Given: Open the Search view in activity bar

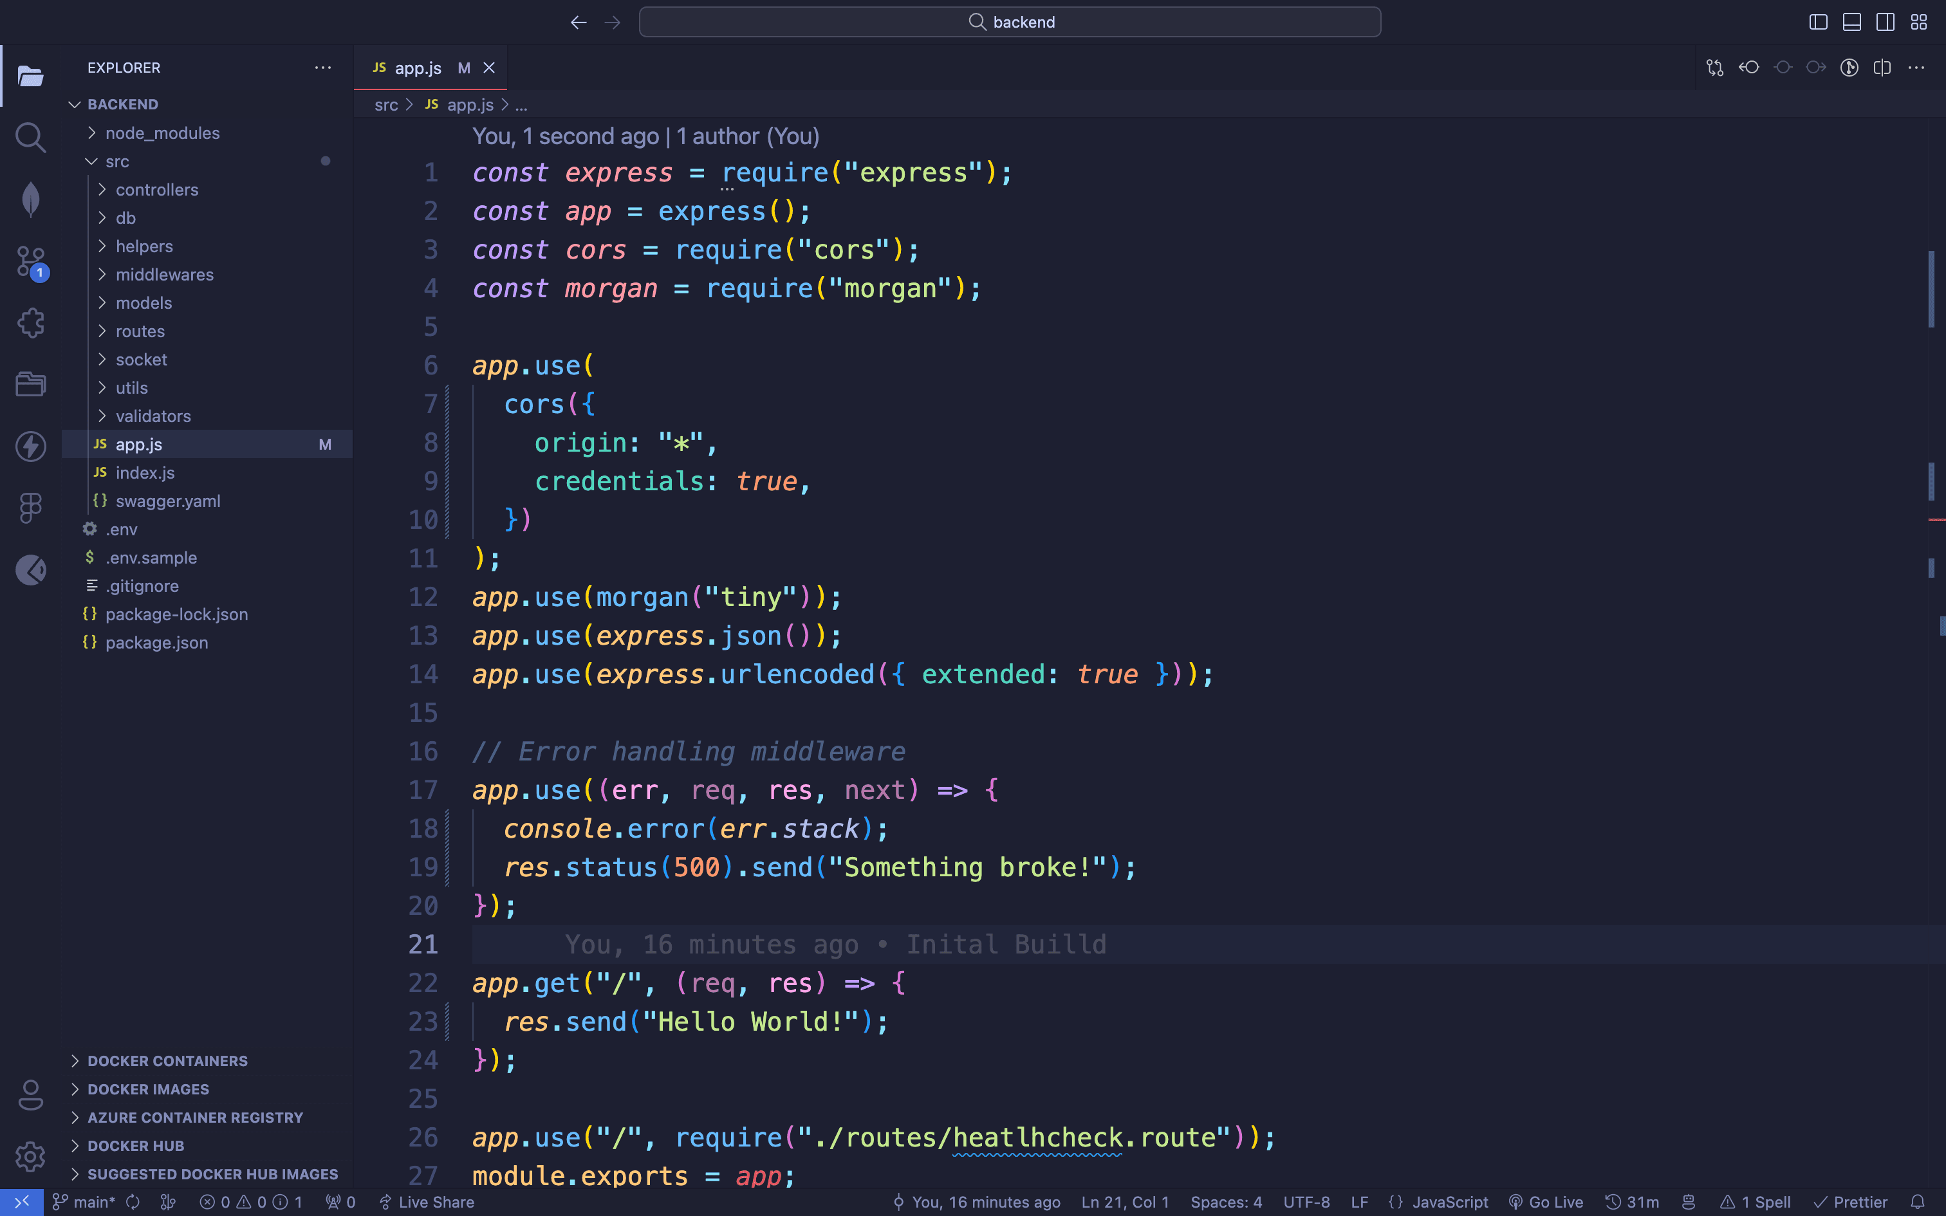Looking at the screenshot, I should tap(30, 138).
